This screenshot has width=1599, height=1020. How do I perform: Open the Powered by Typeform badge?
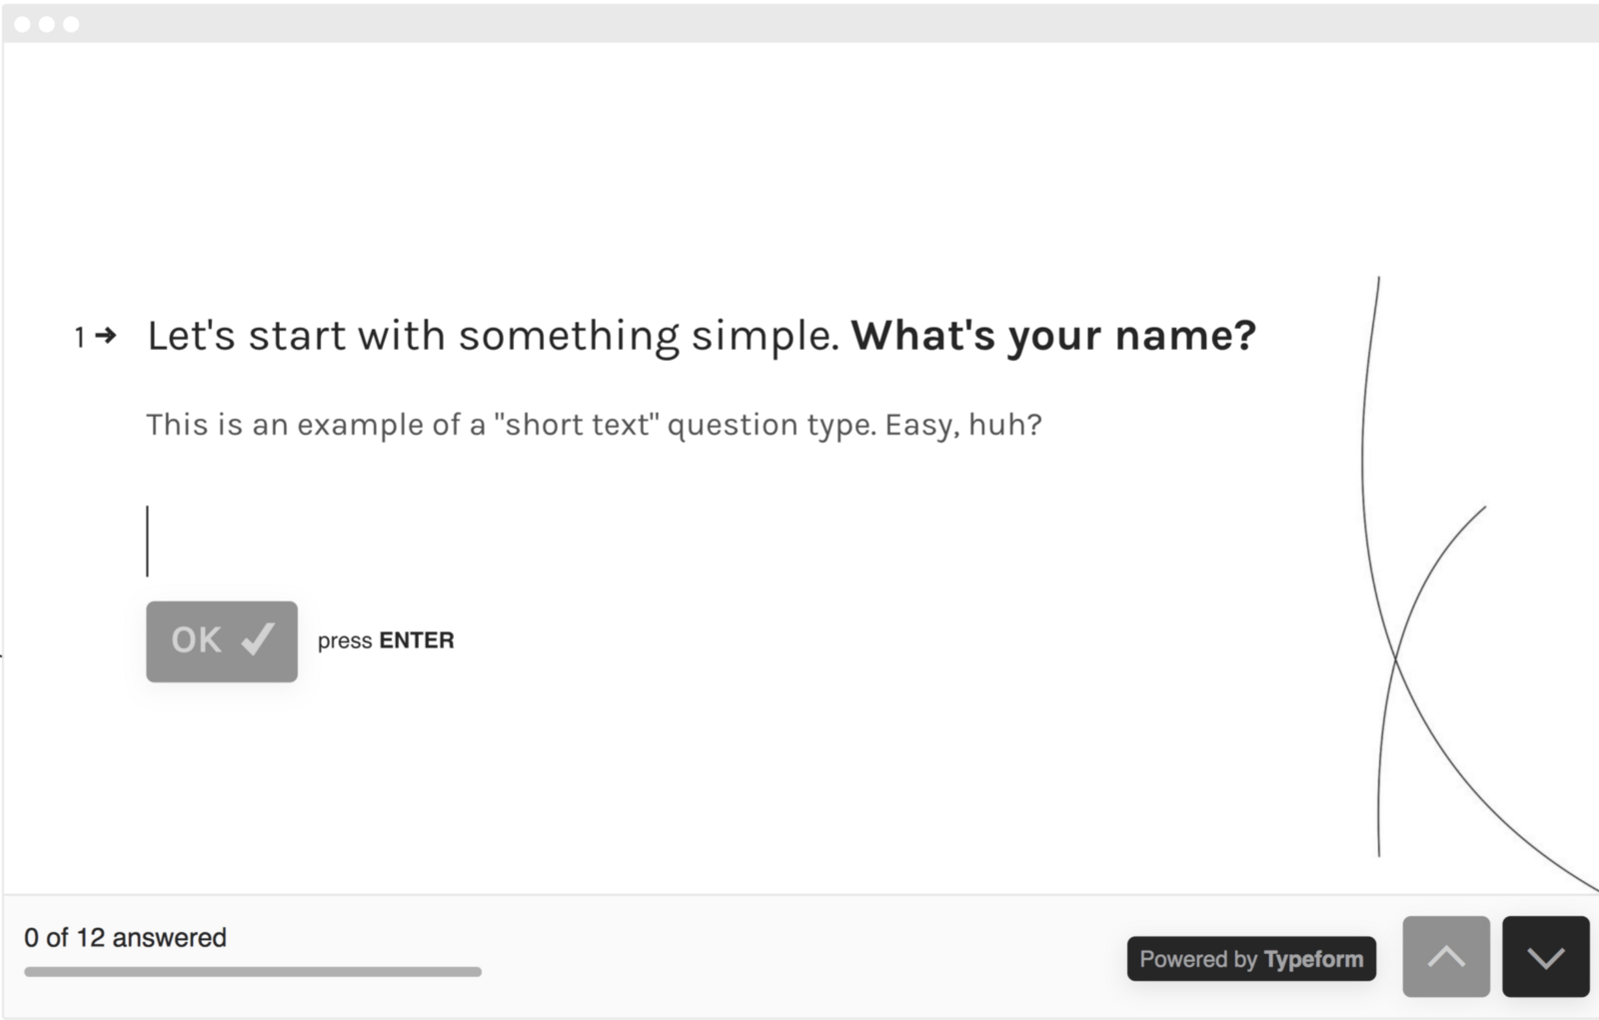tap(1250, 959)
